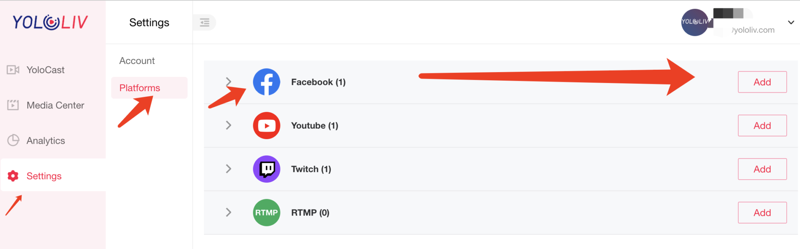
Task: Expand the RTMP (0) platform row
Action: click(x=228, y=212)
